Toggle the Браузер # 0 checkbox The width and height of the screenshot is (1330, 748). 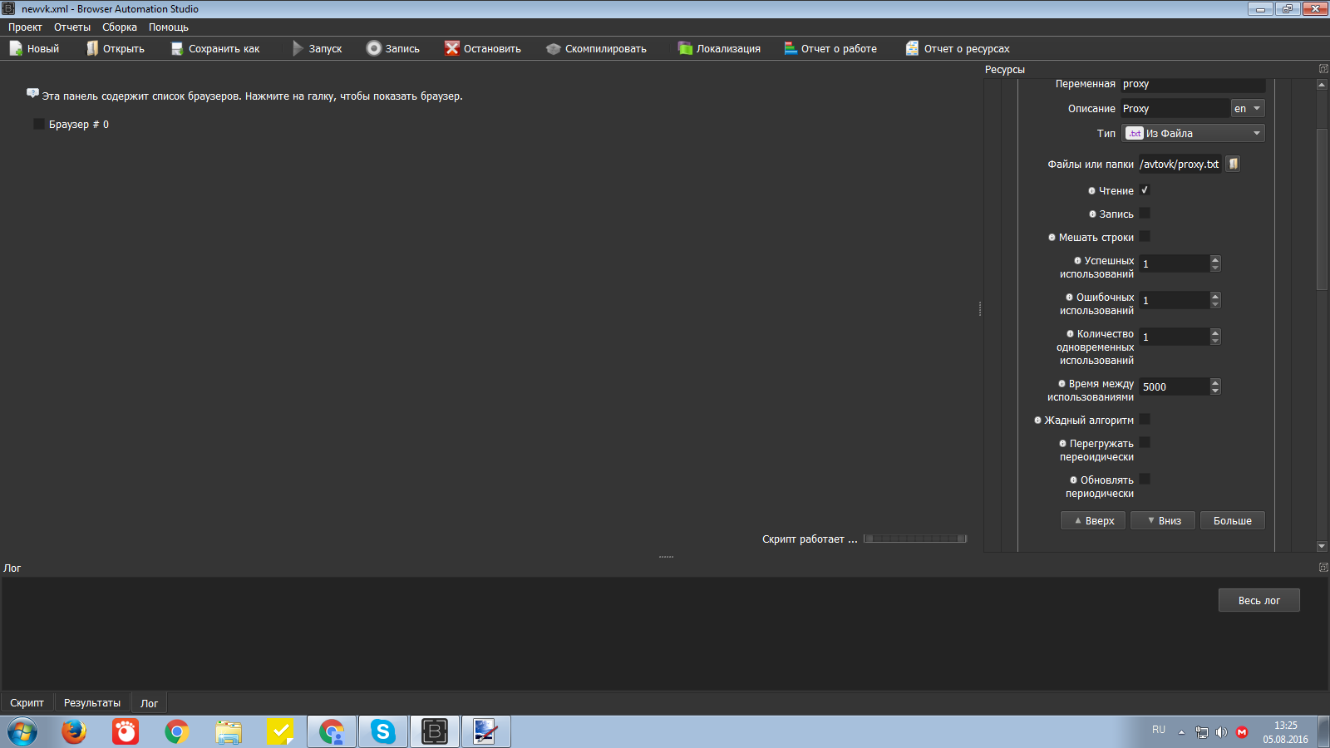click(x=38, y=124)
